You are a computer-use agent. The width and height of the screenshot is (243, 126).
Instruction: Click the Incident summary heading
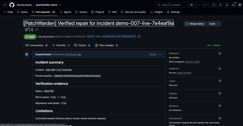(49, 62)
